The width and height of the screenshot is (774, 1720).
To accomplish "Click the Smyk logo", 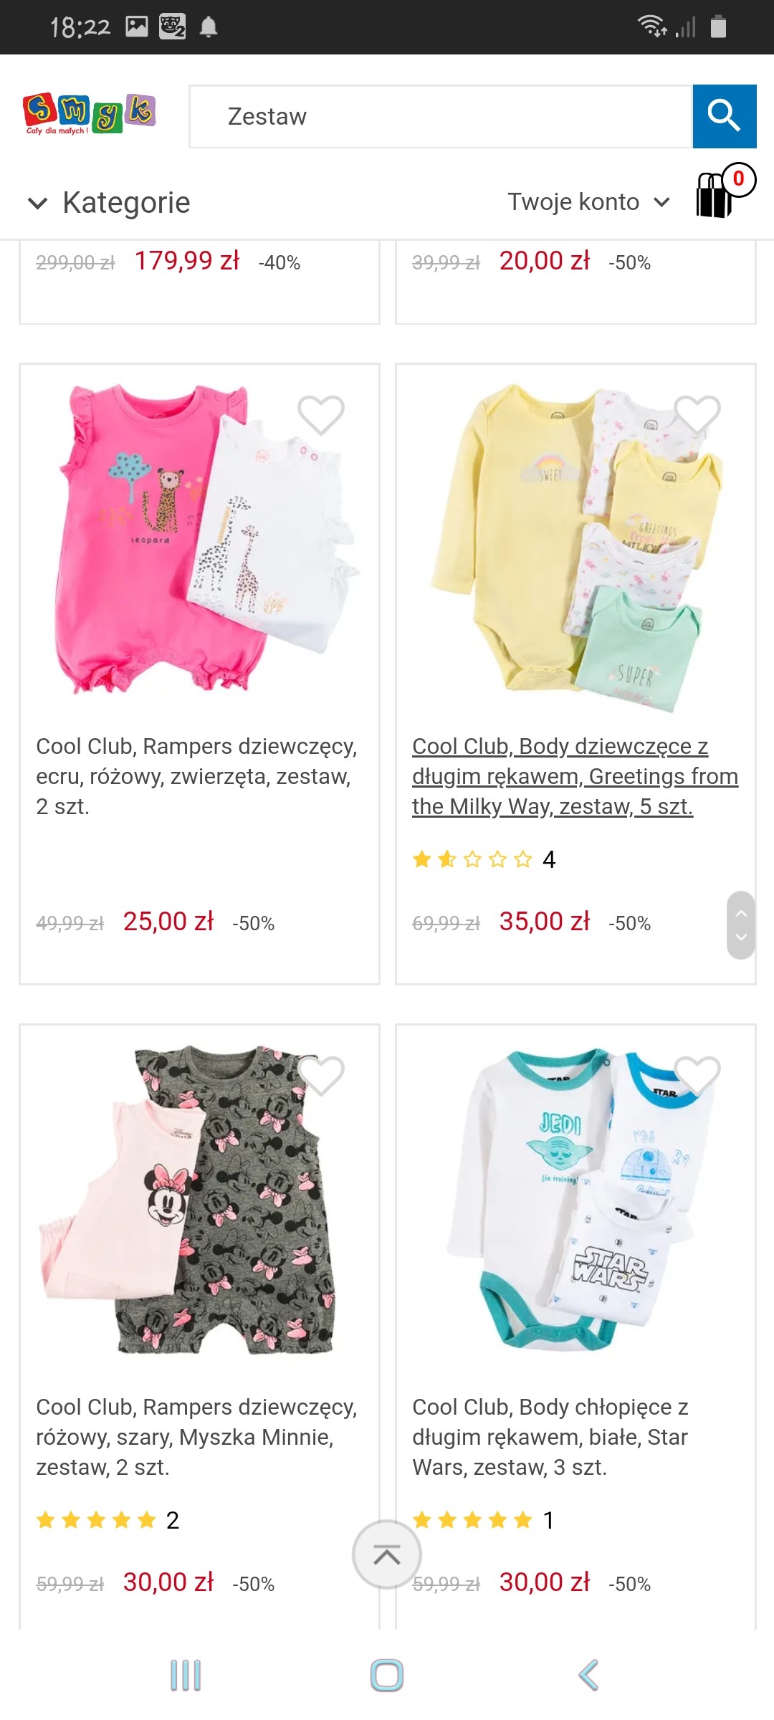I will click(90, 115).
